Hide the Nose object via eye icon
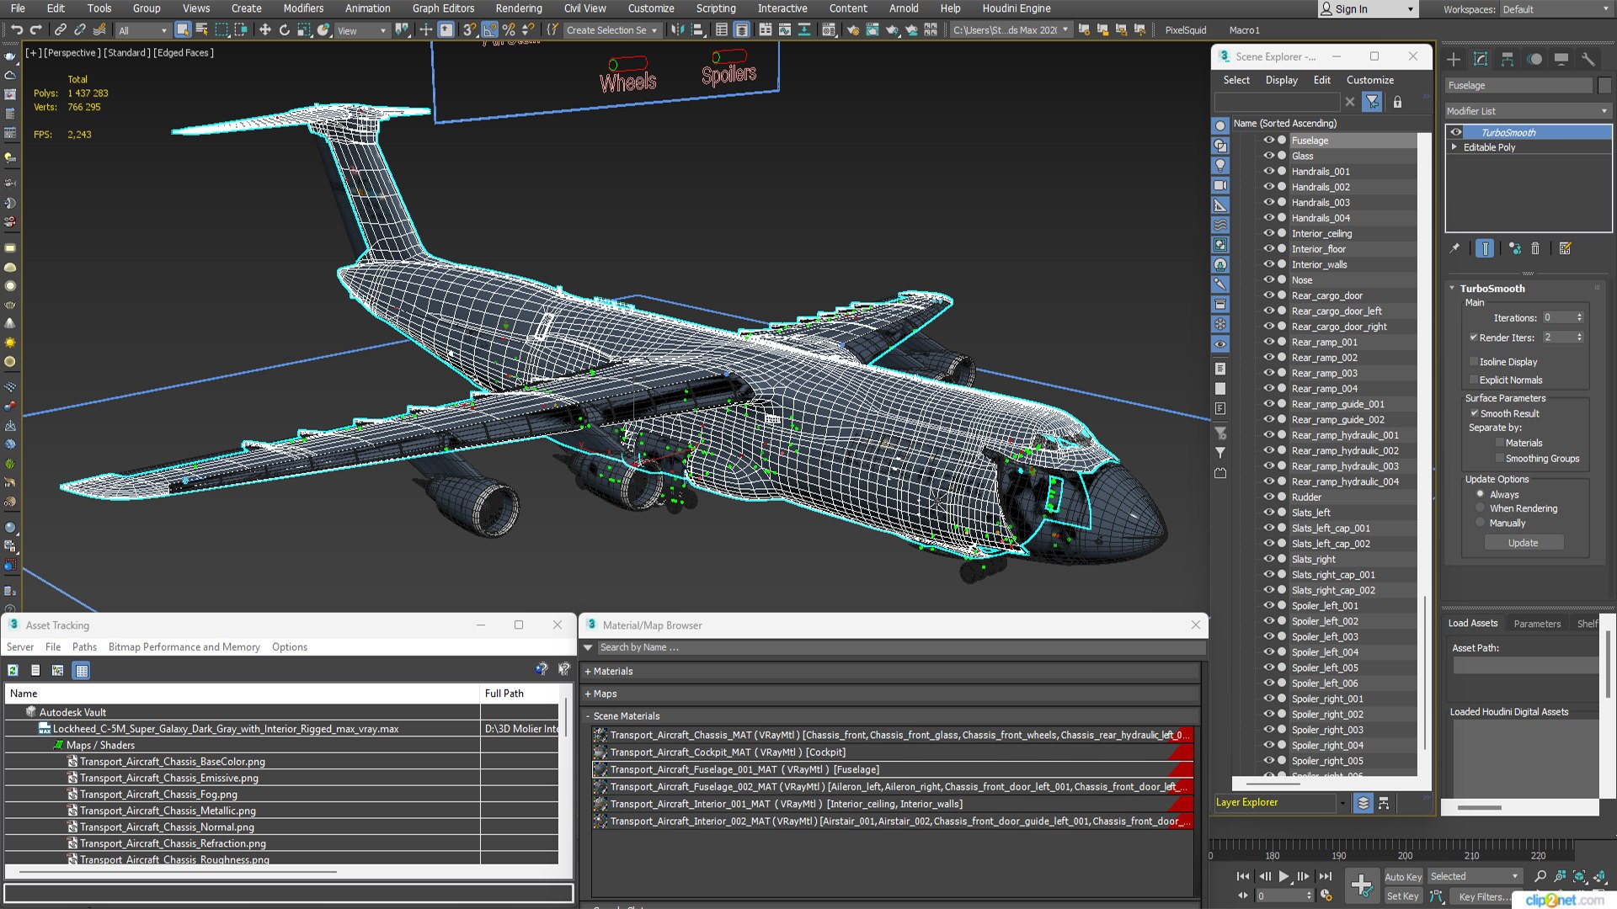Image resolution: width=1617 pixels, height=909 pixels. [x=1268, y=280]
